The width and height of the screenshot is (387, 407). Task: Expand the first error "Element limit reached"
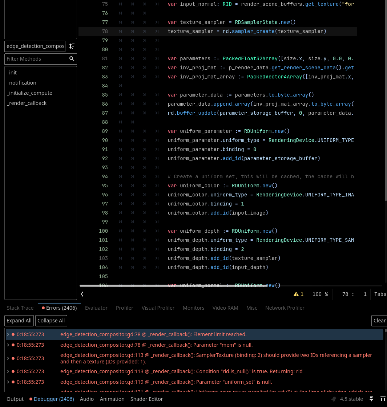pos(8,334)
